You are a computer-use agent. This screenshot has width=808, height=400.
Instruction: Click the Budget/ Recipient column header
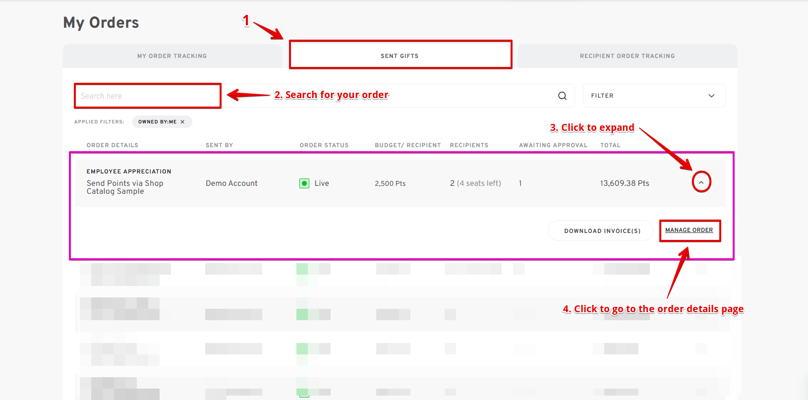coord(407,145)
